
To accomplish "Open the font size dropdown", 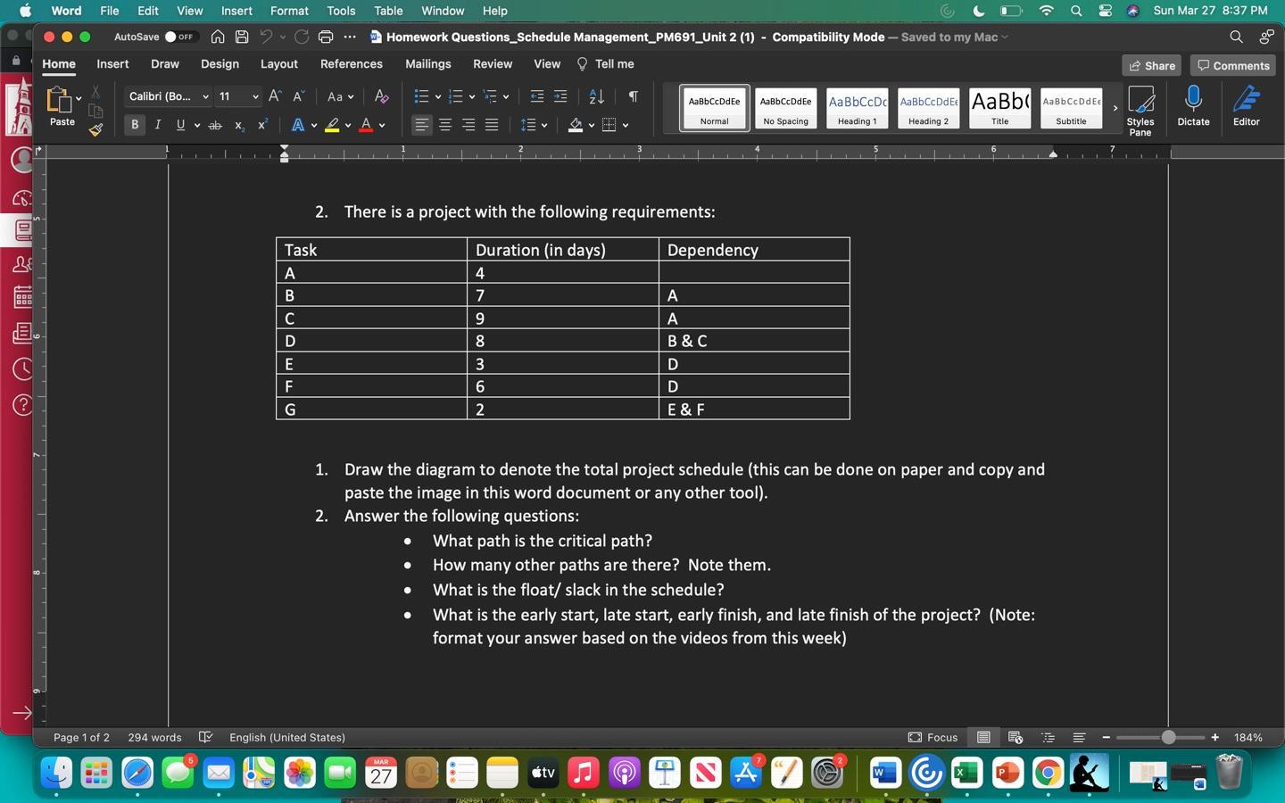I will [254, 96].
